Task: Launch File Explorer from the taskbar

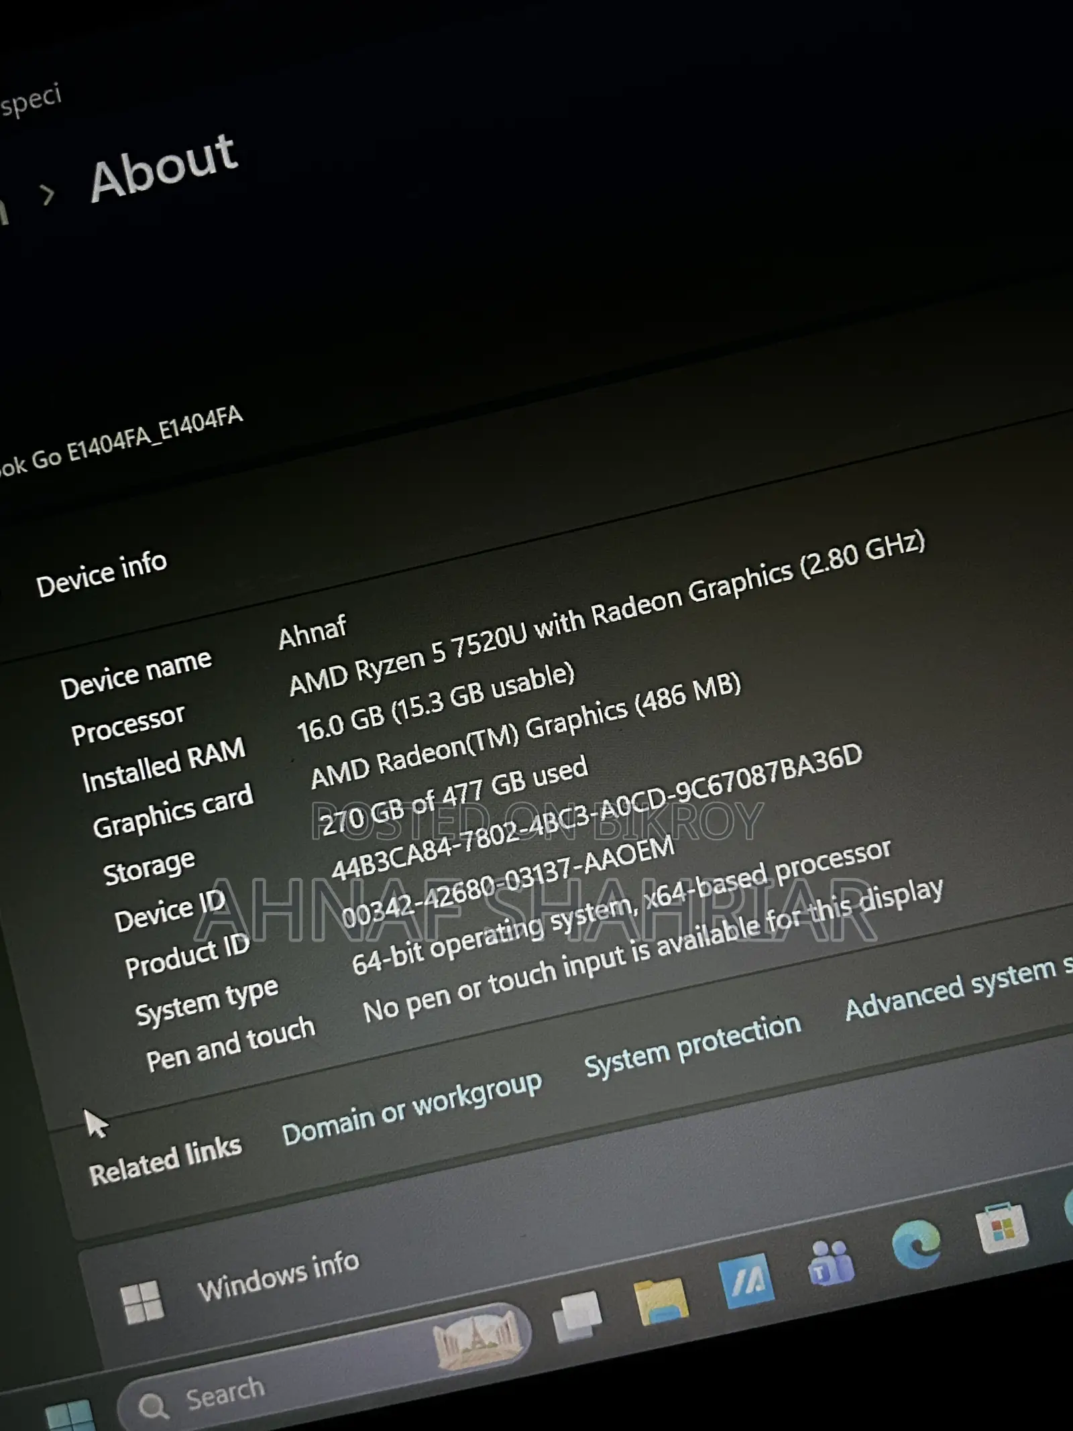Action: point(661,1300)
